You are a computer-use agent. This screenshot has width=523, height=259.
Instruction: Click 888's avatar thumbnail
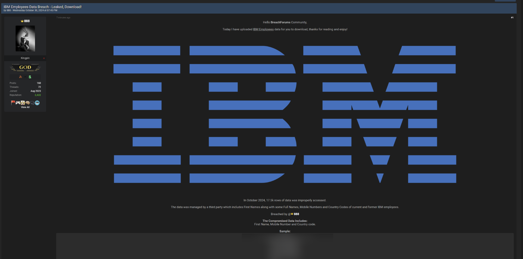[25, 38]
